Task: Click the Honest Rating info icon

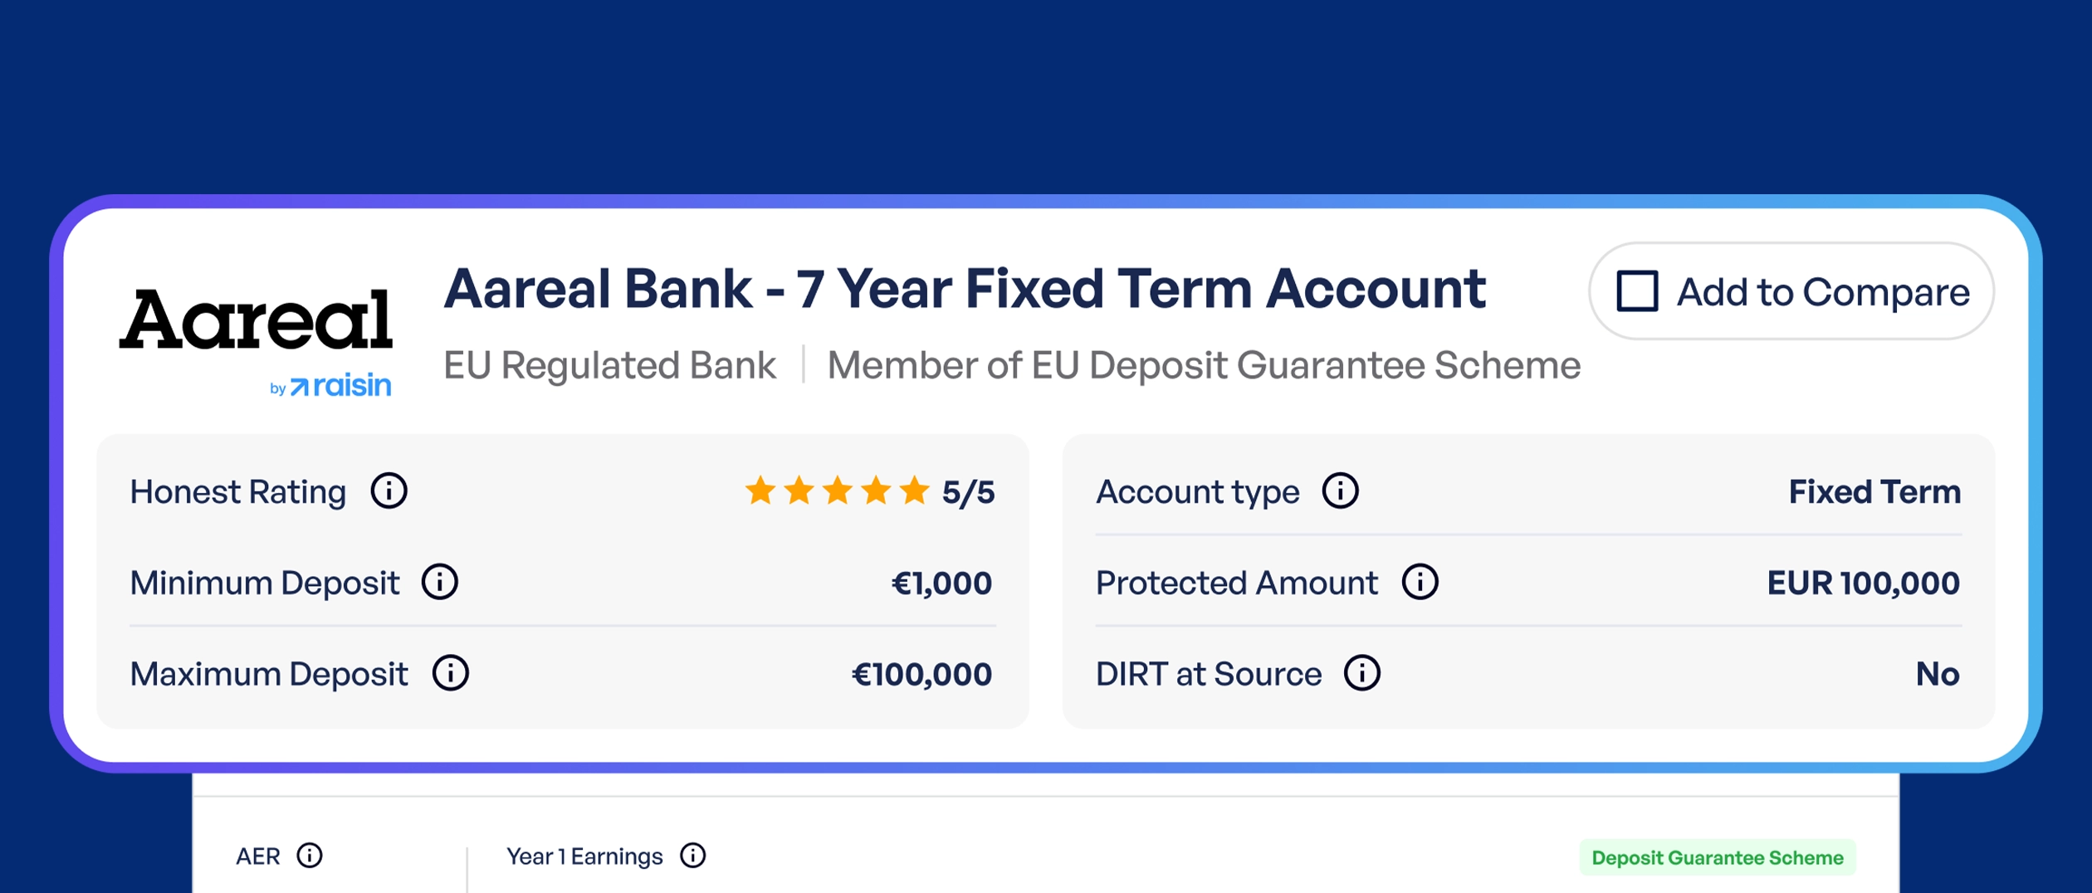Action: pos(389,491)
